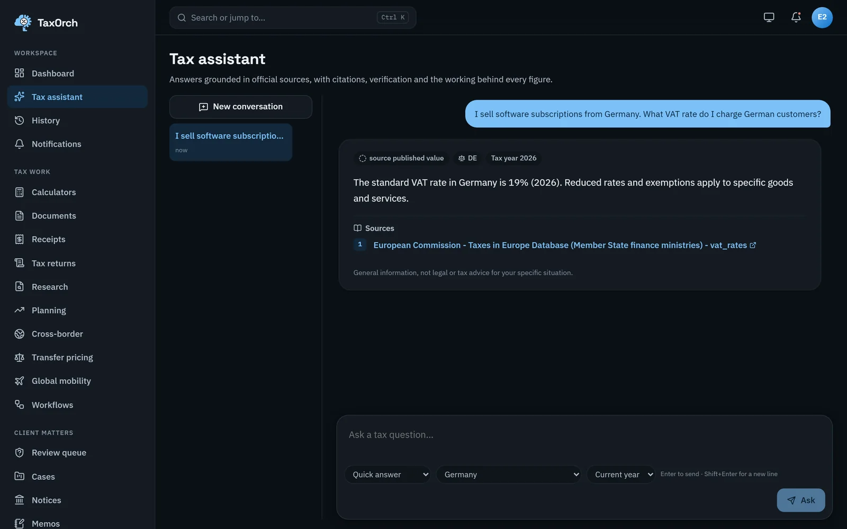Open Tax returns in the sidebar
The height and width of the screenshot is (529, 847).
click(x=77, y=263)
